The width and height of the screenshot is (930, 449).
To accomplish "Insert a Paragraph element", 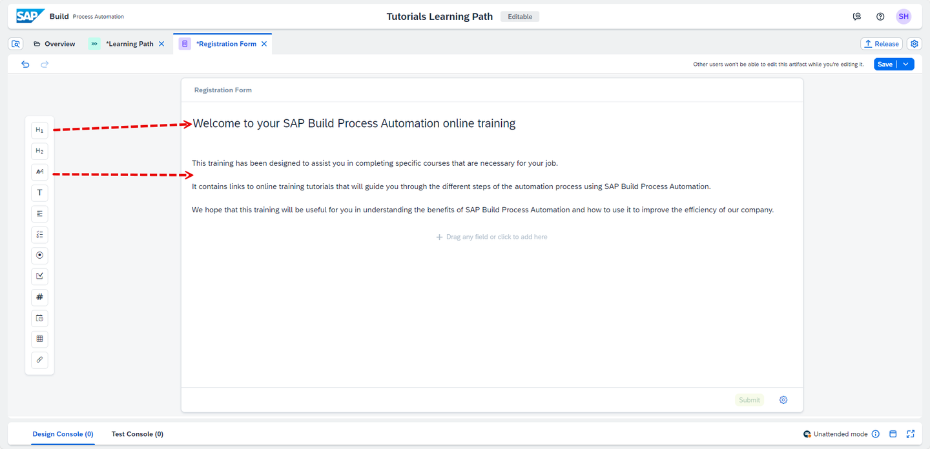I will pyautogui.click(x=39, y=172).
